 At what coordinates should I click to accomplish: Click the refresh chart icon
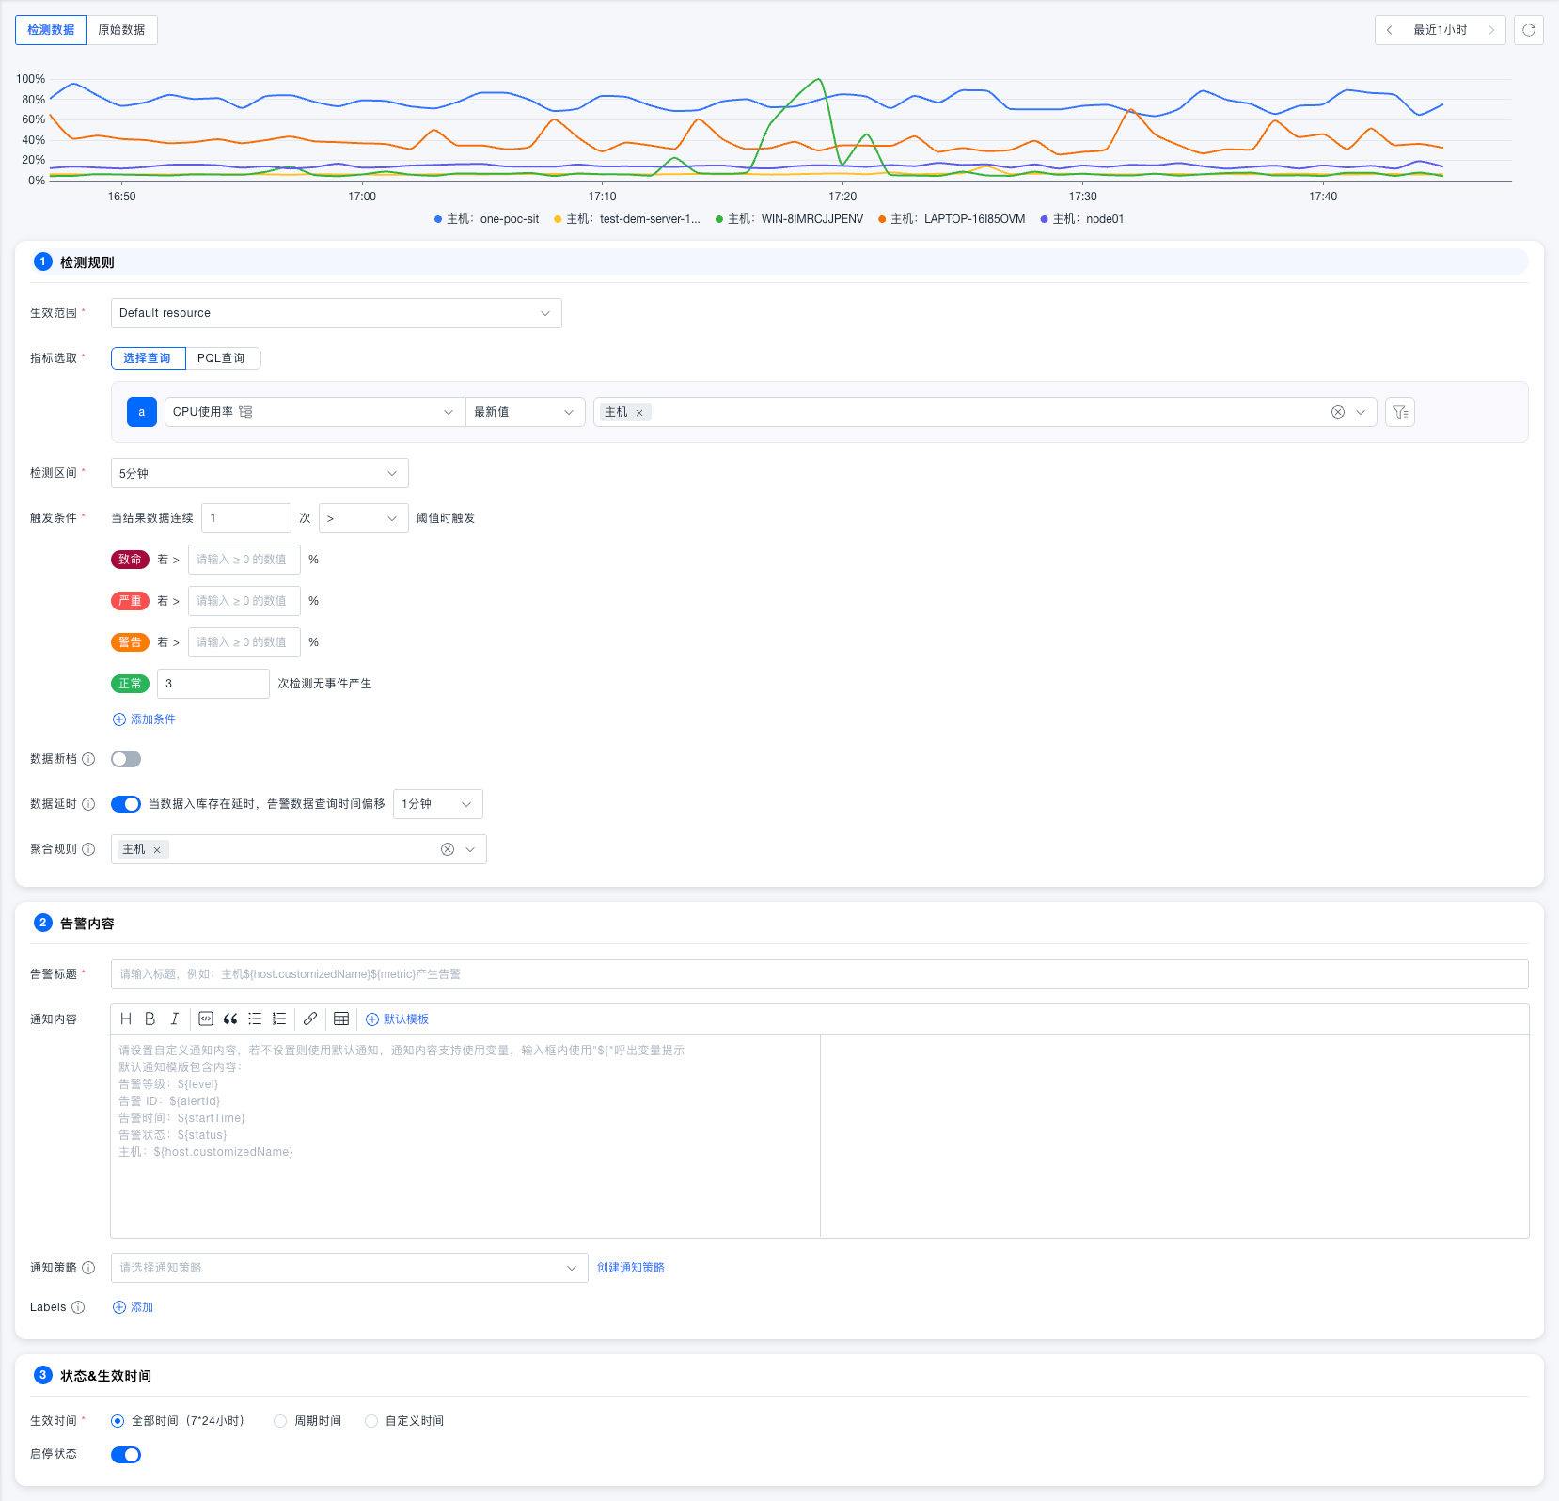[1529, 30]
